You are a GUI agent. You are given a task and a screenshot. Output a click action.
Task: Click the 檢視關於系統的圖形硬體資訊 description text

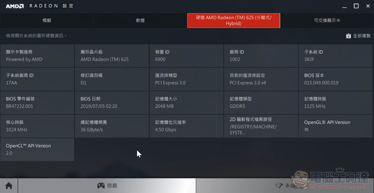pyautogui.click(x=36, y=36)
